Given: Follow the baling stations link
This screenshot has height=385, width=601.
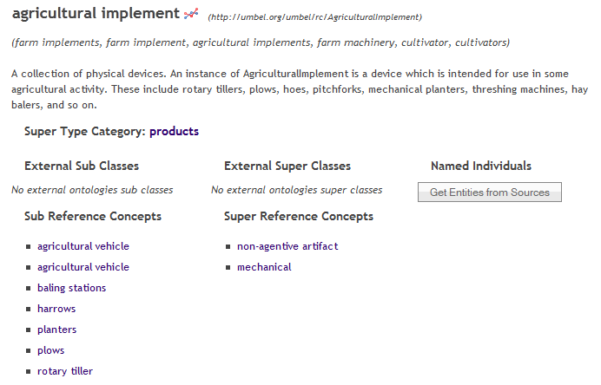Looking at the screenshot, I should [72, 288].
